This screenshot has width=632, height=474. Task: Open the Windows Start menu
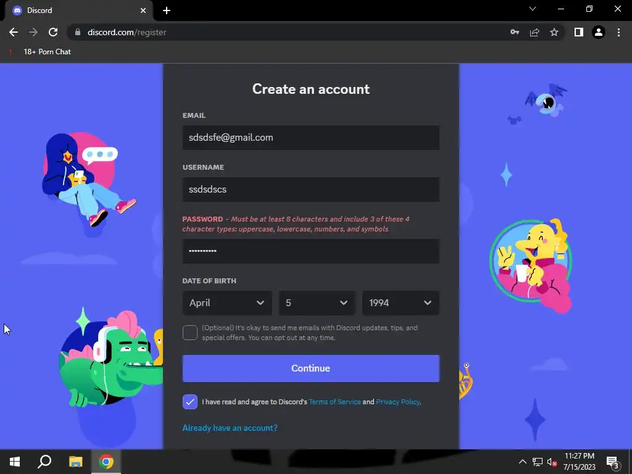pos(15,462)
